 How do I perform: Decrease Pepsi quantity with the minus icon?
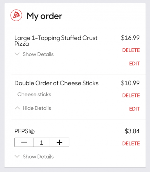(x=24, y=142)
